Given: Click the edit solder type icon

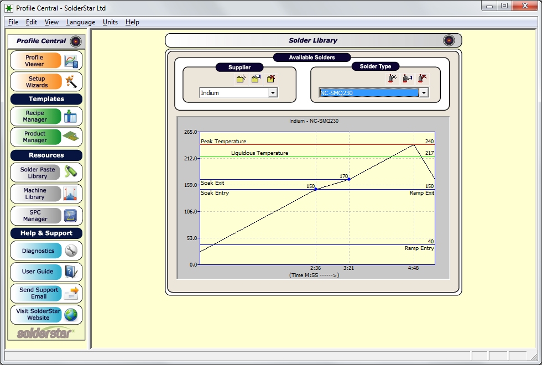Looking at the screenshot, I should 407,79.
